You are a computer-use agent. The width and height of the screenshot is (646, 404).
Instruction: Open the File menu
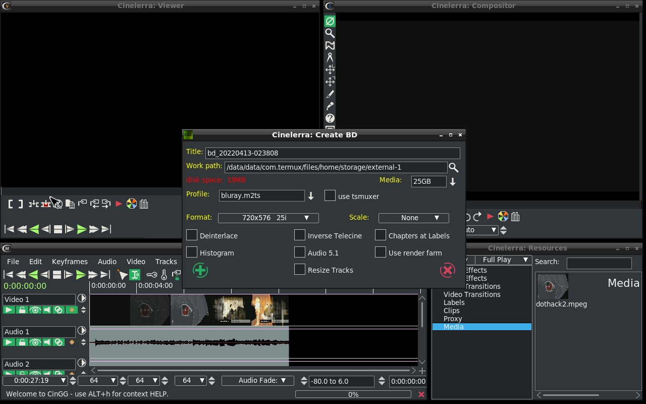[x=13, y=262]
